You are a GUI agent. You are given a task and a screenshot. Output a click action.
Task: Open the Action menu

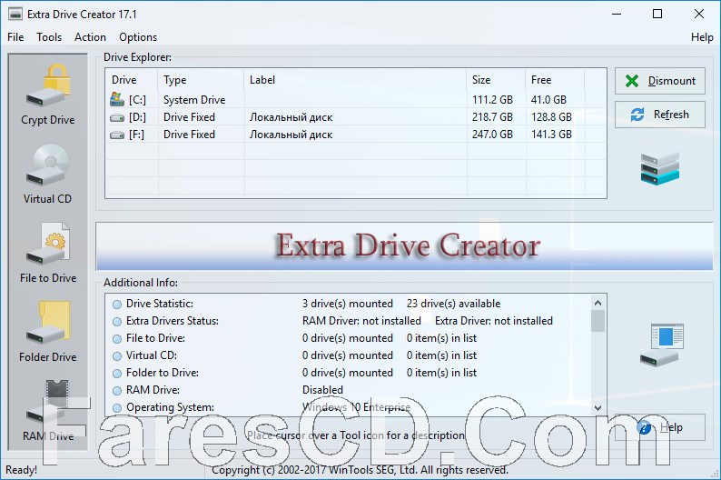90,37
